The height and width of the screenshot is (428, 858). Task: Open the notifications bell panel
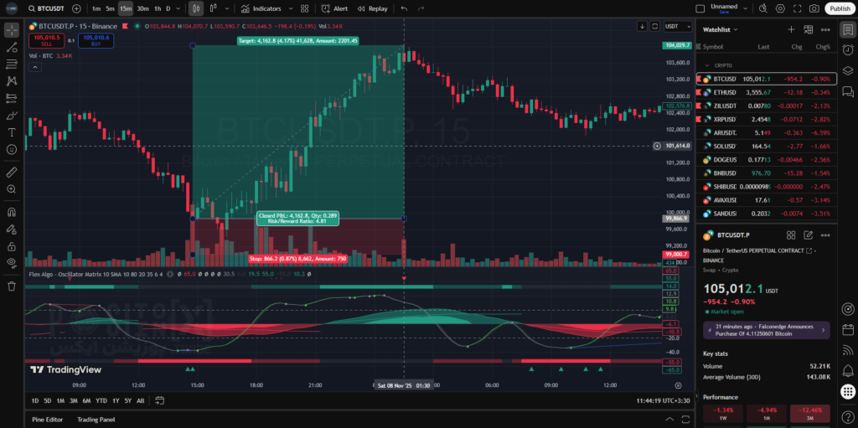(848, 370)
